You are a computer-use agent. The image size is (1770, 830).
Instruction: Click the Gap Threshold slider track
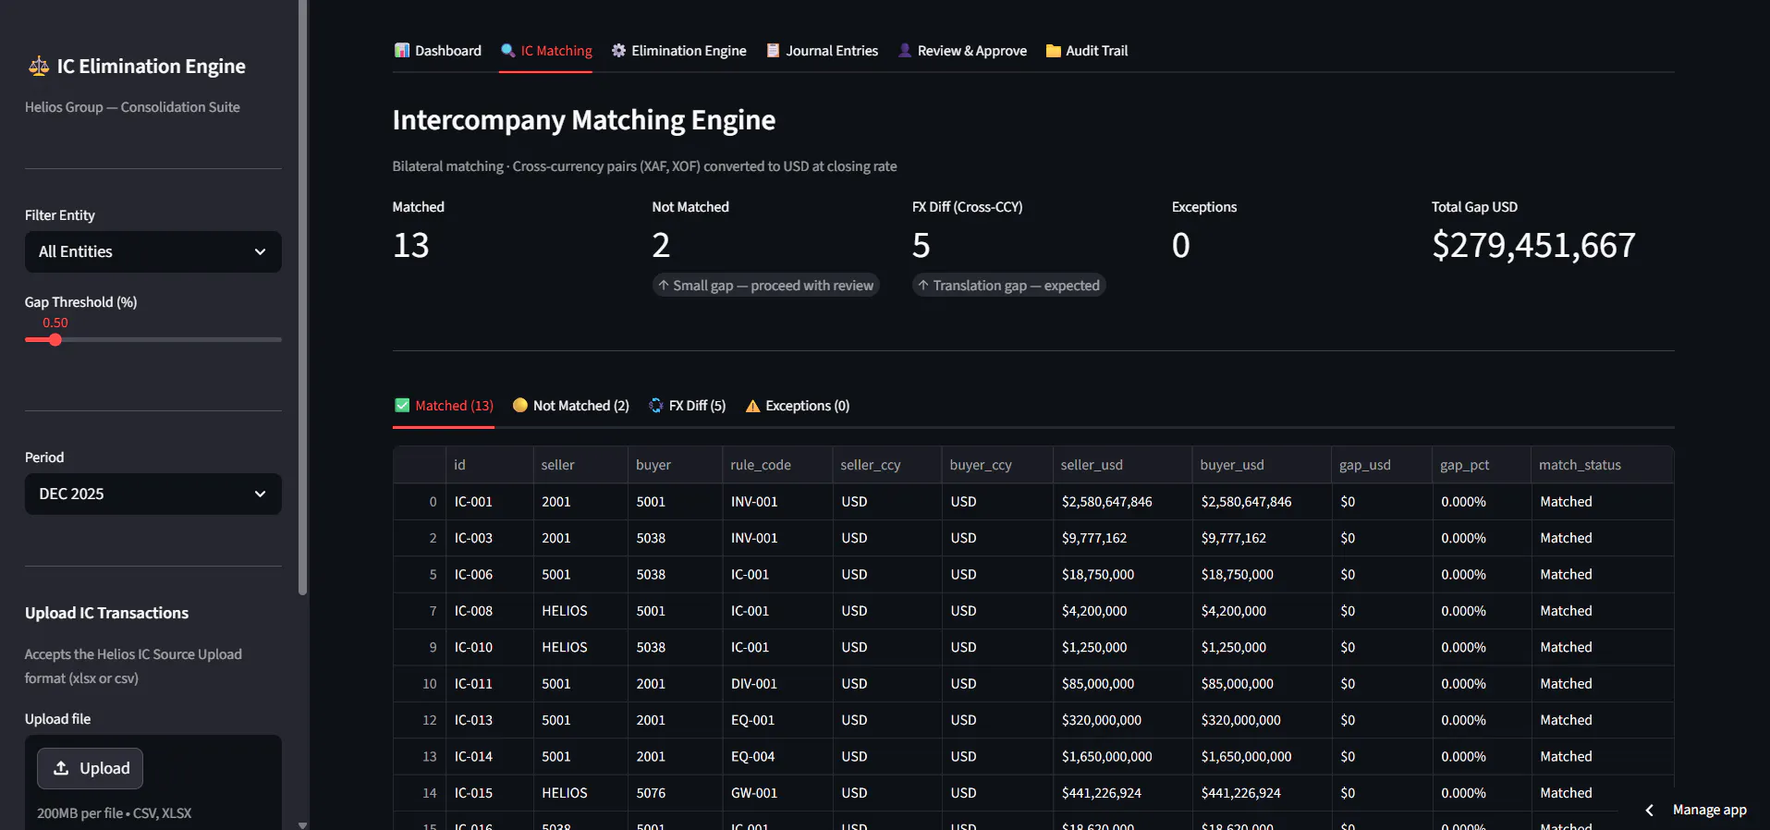click(x=153, y=339)
